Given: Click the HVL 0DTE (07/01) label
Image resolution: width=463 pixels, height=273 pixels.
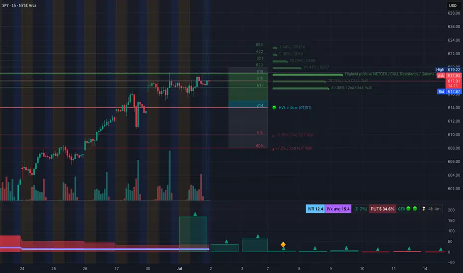Looking at the screenshot, I should point(295,108).
